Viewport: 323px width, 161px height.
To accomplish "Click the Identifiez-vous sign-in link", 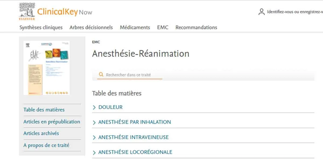I will tap(294, 12).
